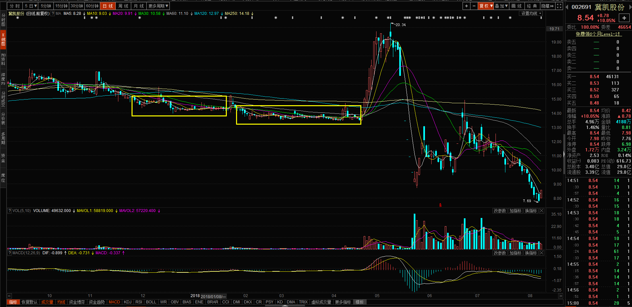
Task: Switch to 30分钟 period tab
Action: click(x=77, y=6)
